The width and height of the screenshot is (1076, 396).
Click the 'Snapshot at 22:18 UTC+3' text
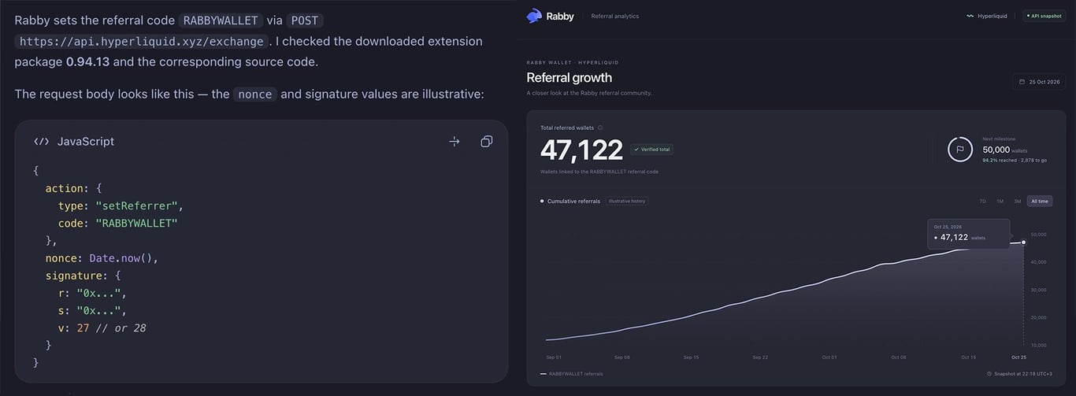click(x=1023, y=374)
